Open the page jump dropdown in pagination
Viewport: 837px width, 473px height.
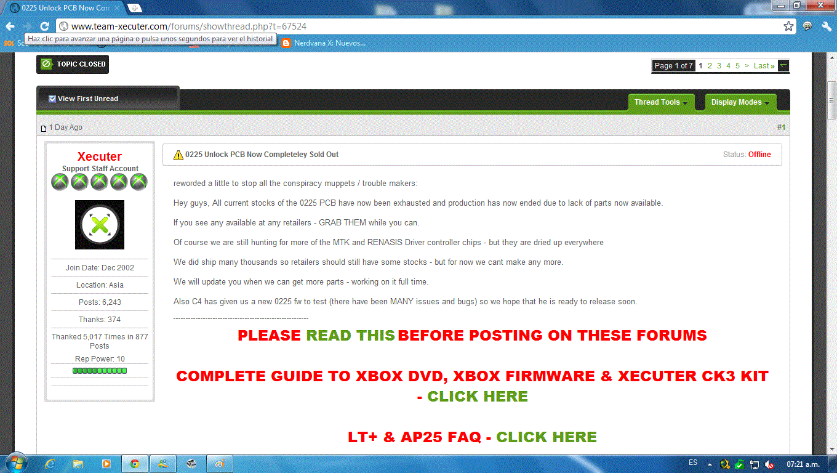(783, 66)
